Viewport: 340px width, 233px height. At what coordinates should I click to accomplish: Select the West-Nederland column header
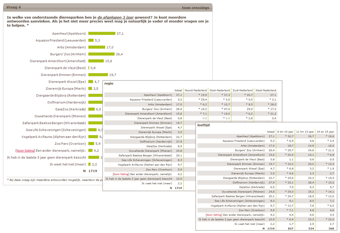coord(266,90)
